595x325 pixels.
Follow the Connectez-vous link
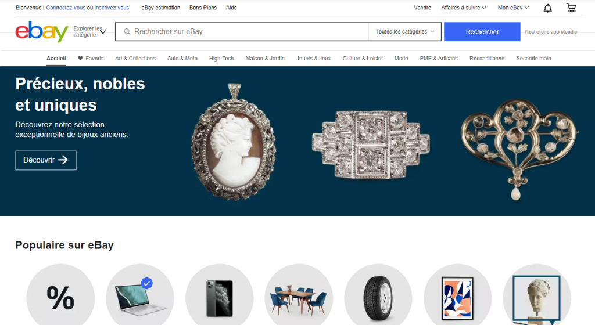point(66,8)
